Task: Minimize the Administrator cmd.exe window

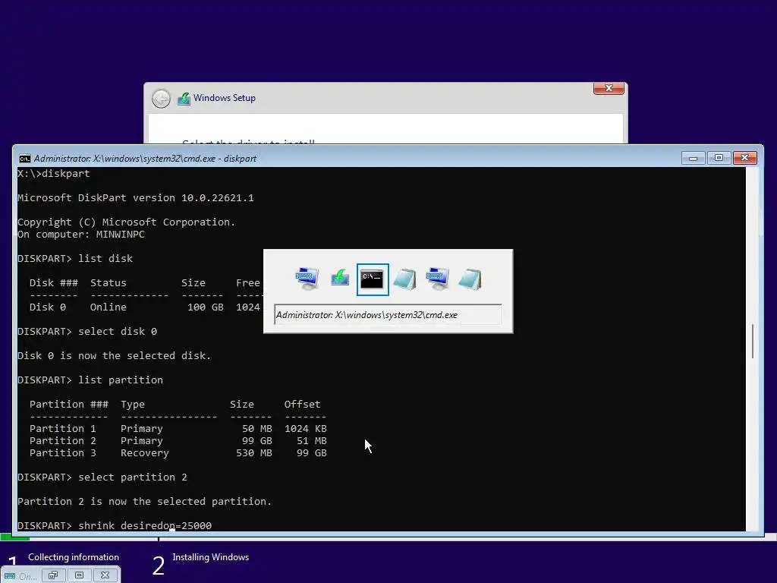Action: [x=694, y=158]
